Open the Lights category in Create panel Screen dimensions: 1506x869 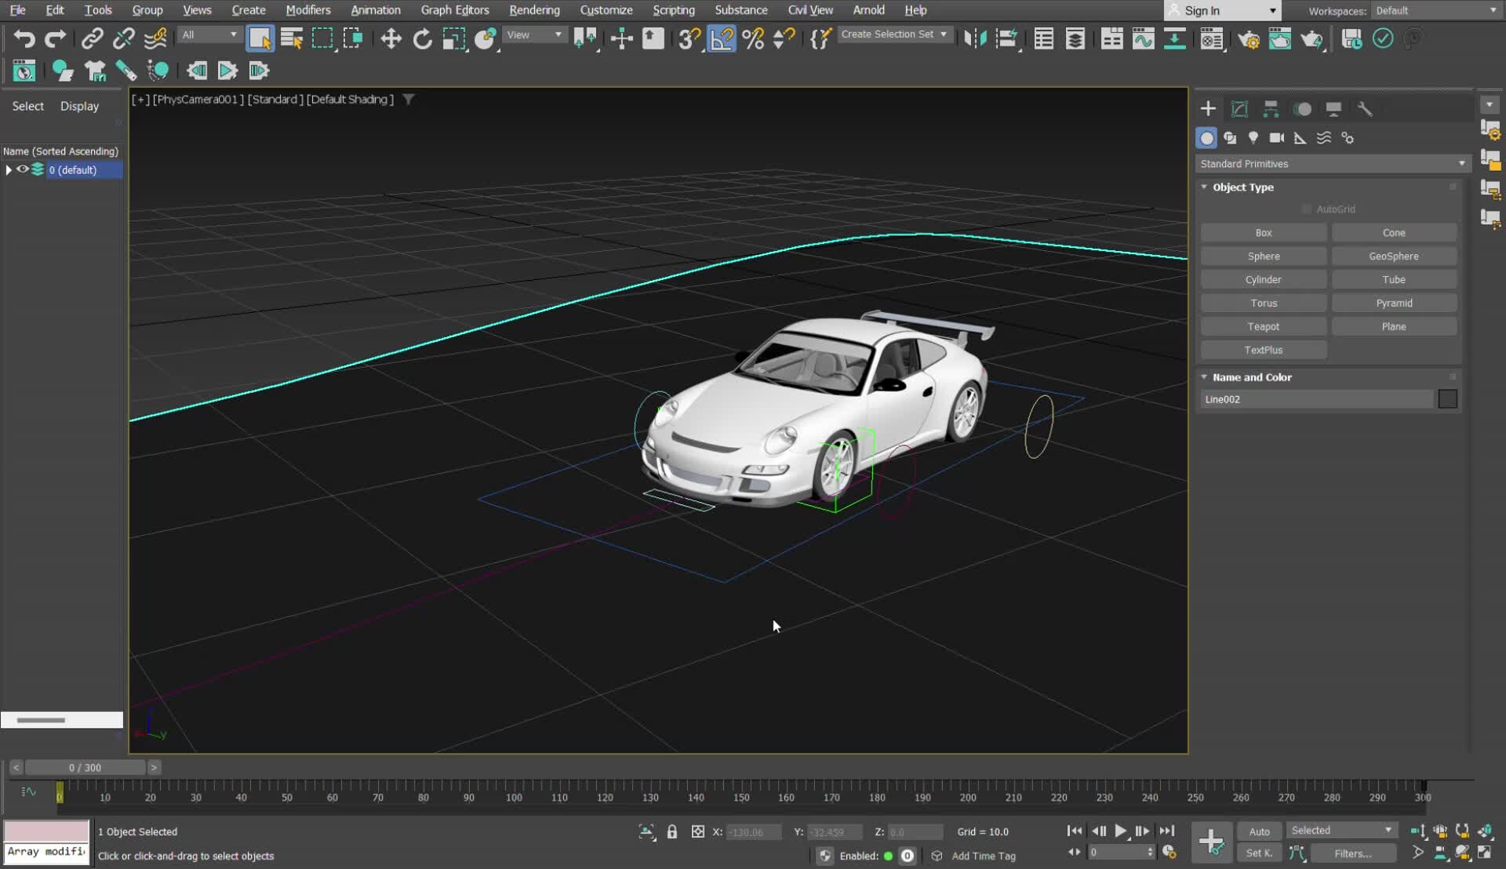click(1253, 138)
